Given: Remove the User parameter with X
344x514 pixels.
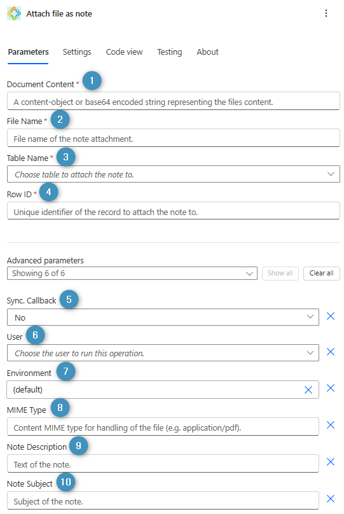Looking at the screenshot, I should point(331,352).
